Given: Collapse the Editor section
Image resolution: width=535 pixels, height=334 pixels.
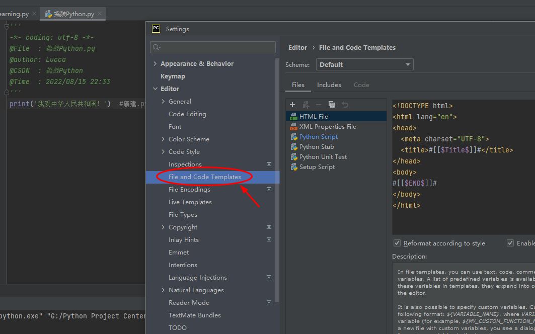Looking at the screenshot, I should pos(155,89).
